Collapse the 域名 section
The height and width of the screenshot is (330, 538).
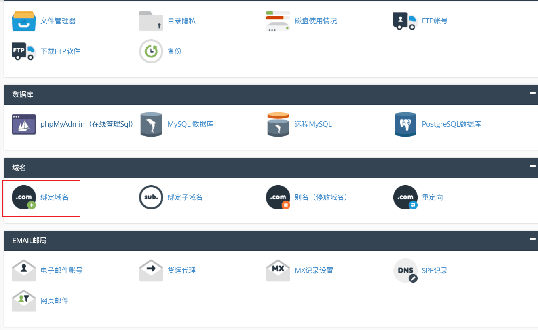click(532, 166)
